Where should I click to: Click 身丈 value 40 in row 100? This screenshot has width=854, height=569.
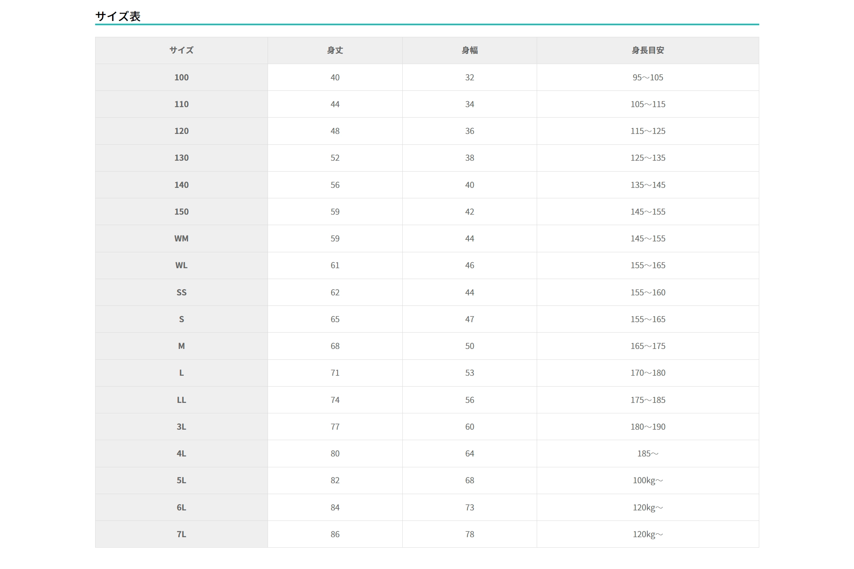pos(335,77)
